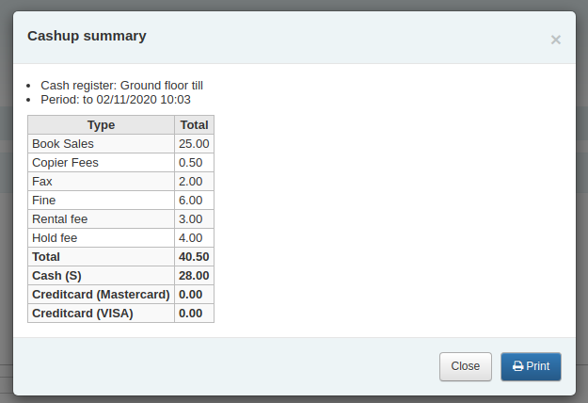The height and width of the screenshot is (403, 588).
Task: Click the Print button
Action: click(x=531, y=366)
